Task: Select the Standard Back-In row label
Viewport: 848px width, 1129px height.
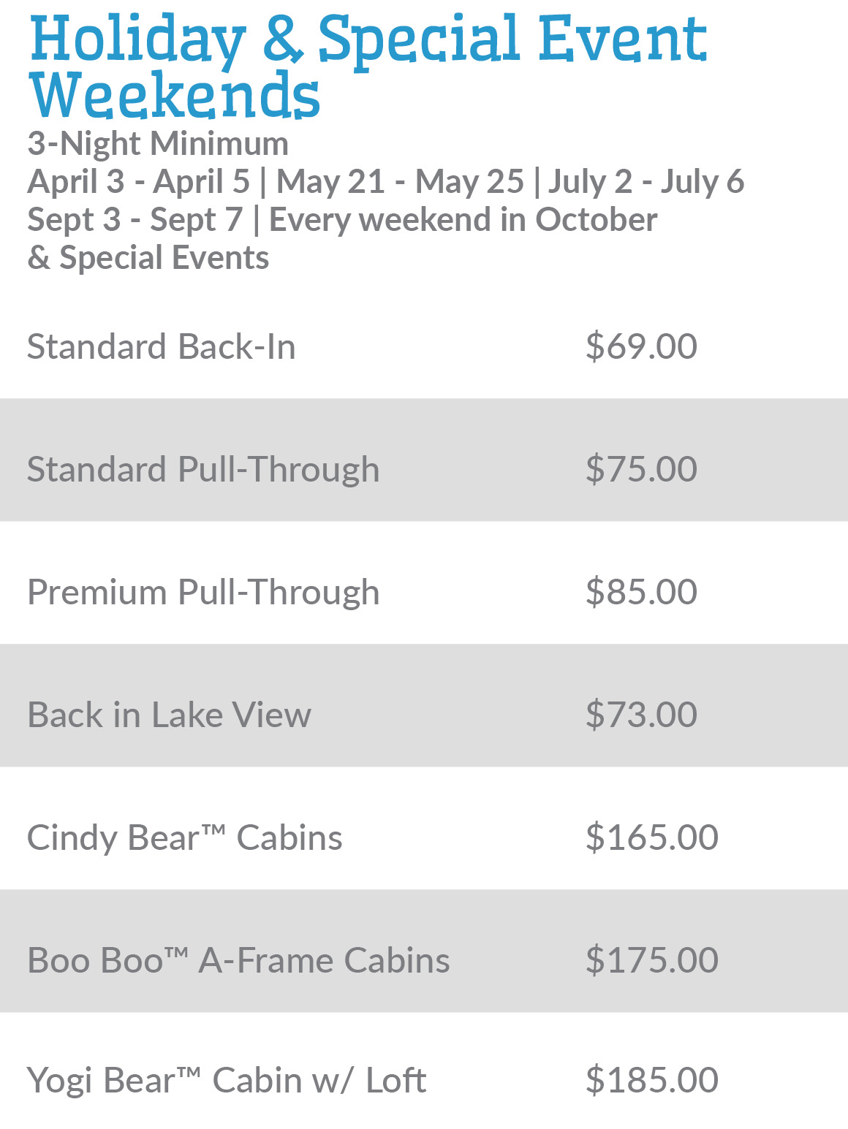Action: tap(161, 346)
